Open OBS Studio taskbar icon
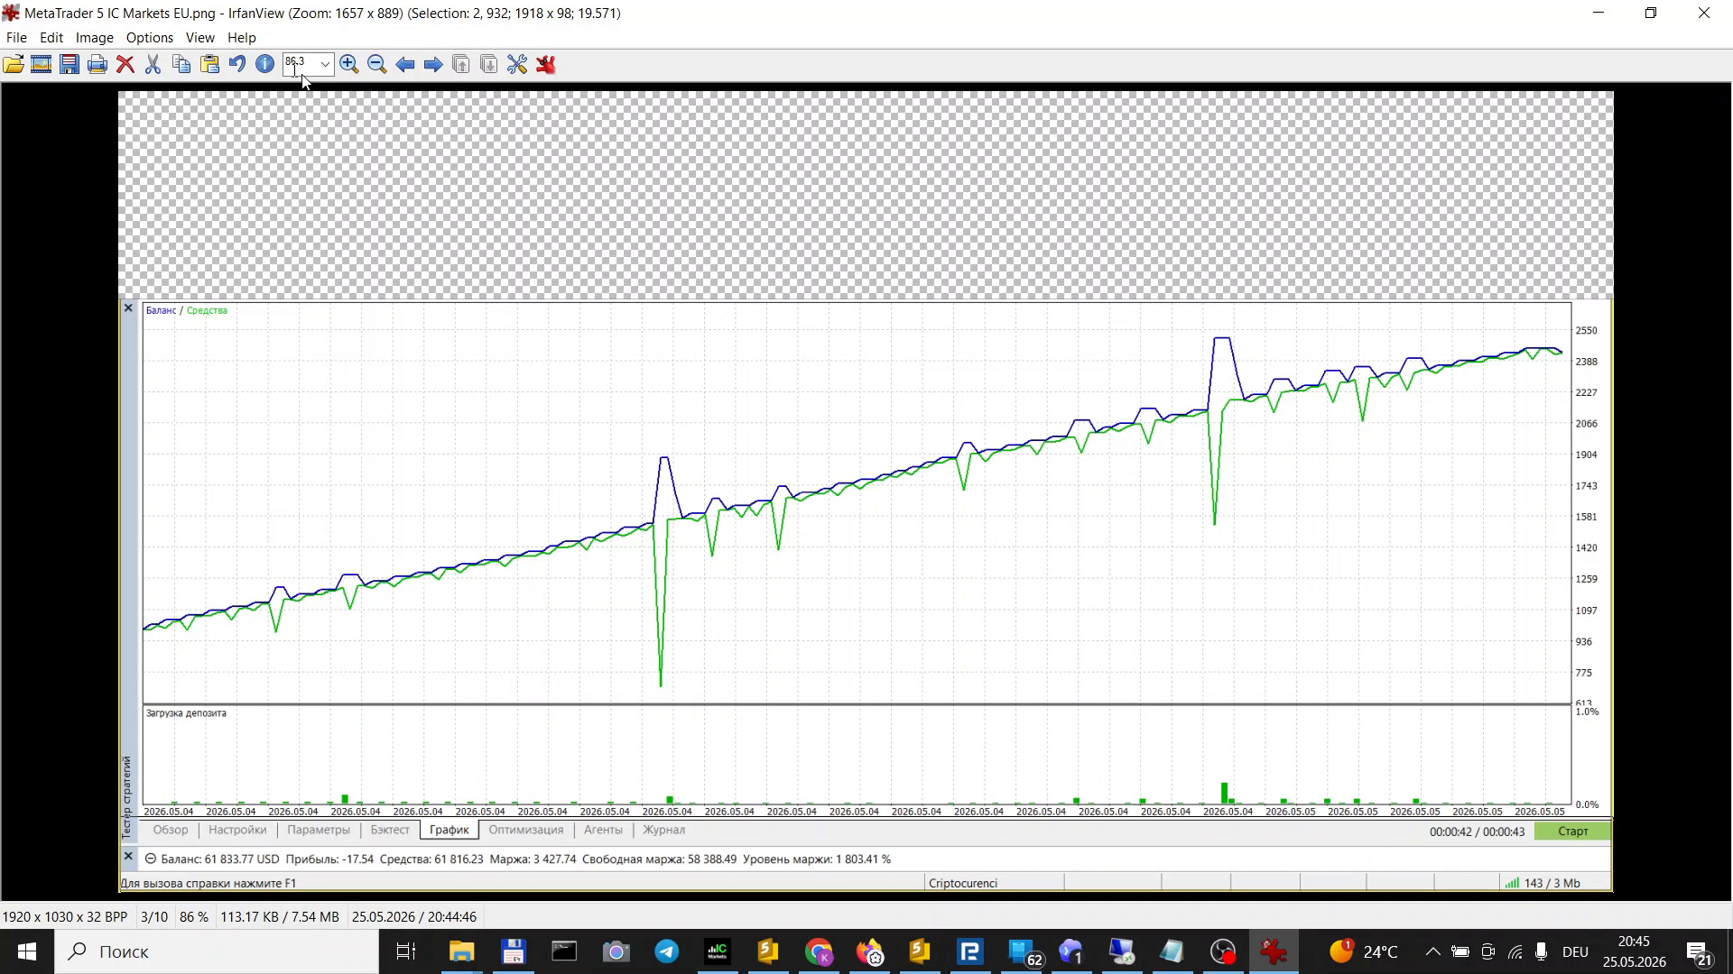This screenshot has width=1733, height=974. 1223,951
